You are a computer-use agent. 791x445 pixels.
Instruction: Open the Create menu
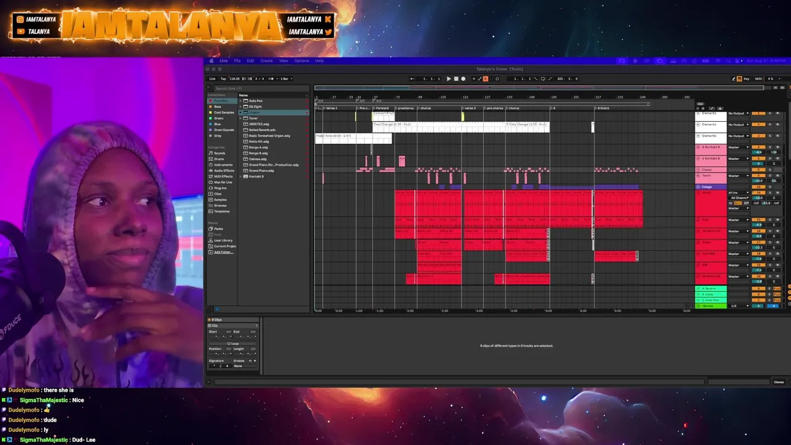pyautogui.click(x=266, y=61)
